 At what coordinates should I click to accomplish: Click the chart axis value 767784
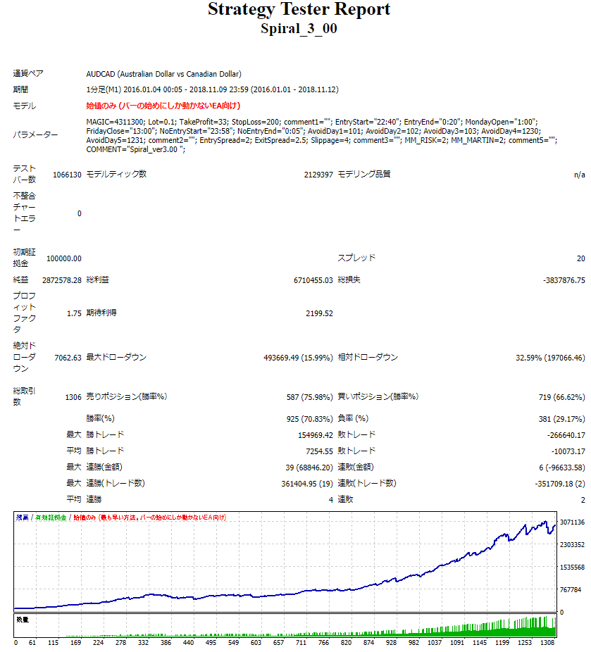coord(570,589)
